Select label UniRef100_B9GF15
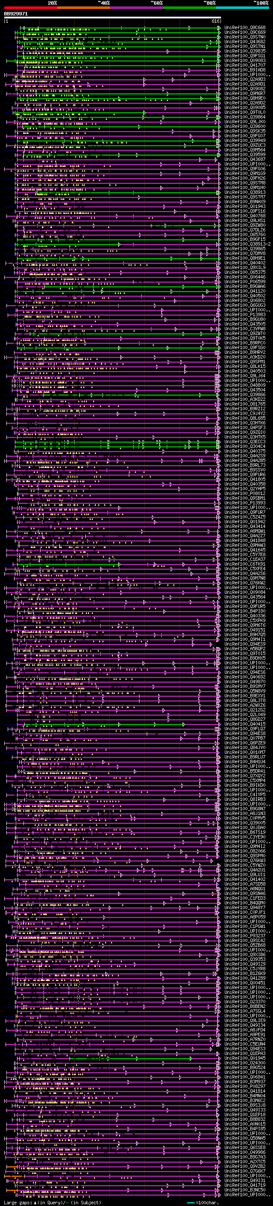Viewport: 273px width, 1206px height. pos(245,239)
